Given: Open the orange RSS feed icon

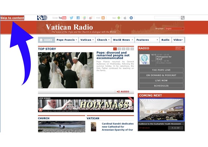Looking at the screenshot, I should [x=103, y=18].
